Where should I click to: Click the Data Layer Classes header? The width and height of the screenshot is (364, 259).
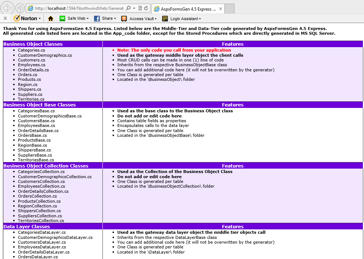(27, 227)
